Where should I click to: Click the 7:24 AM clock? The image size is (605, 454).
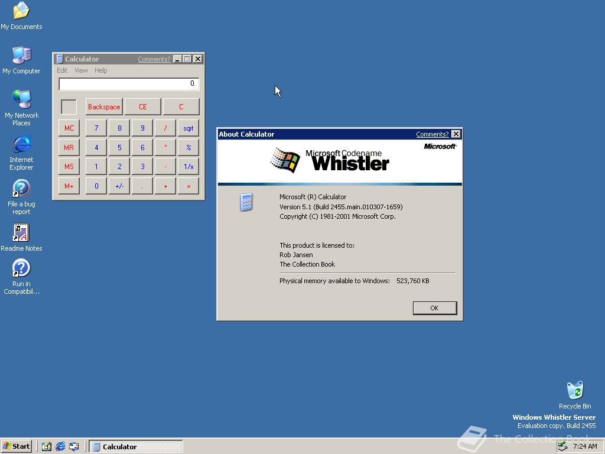click(x=585, y=446)
